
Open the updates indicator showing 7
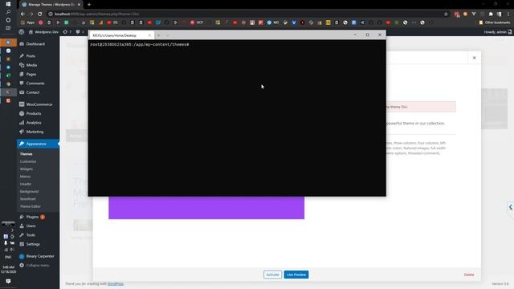[x=67, y=32]
